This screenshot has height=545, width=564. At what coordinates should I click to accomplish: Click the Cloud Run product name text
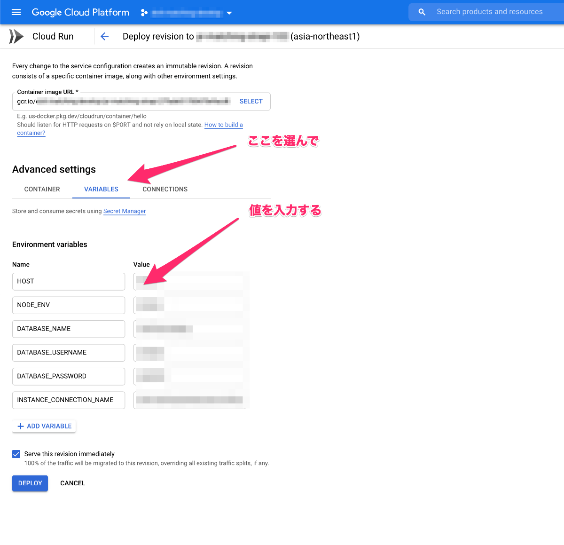tap(53, 36)
